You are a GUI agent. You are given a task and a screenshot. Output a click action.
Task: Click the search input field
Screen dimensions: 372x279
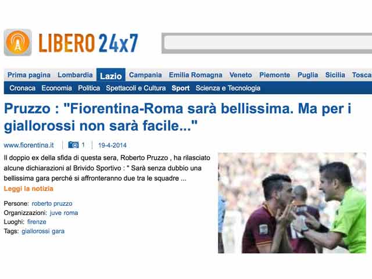(267, 43)
